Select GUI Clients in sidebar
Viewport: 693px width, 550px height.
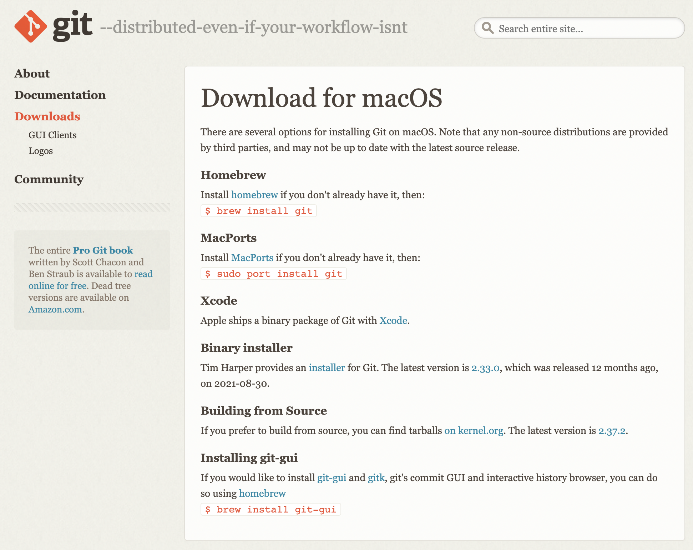coord(52,135)
